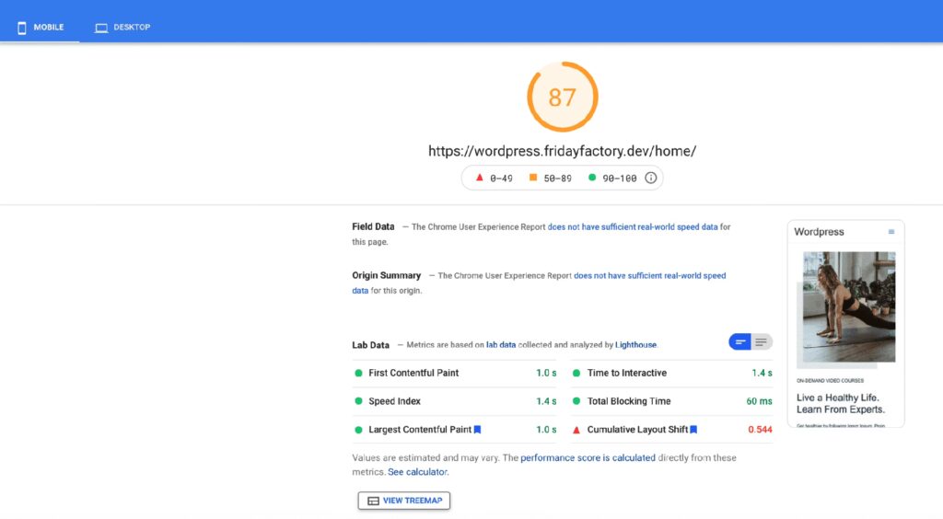This screenshot has height=519, width=943.
Task: Follow the performance score is calculated link
Action: (588, 457)
